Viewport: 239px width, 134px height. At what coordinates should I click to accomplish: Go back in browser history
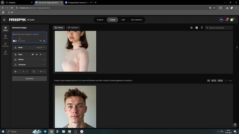[3, 8]
